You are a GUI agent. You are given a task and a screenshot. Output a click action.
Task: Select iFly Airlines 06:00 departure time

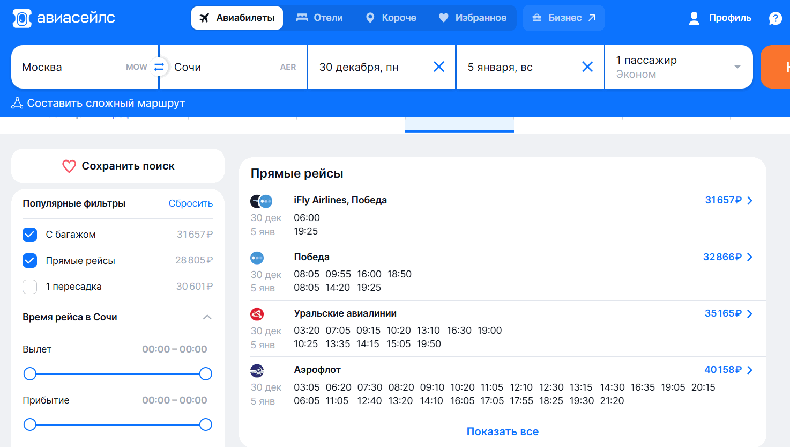(307, 218)
